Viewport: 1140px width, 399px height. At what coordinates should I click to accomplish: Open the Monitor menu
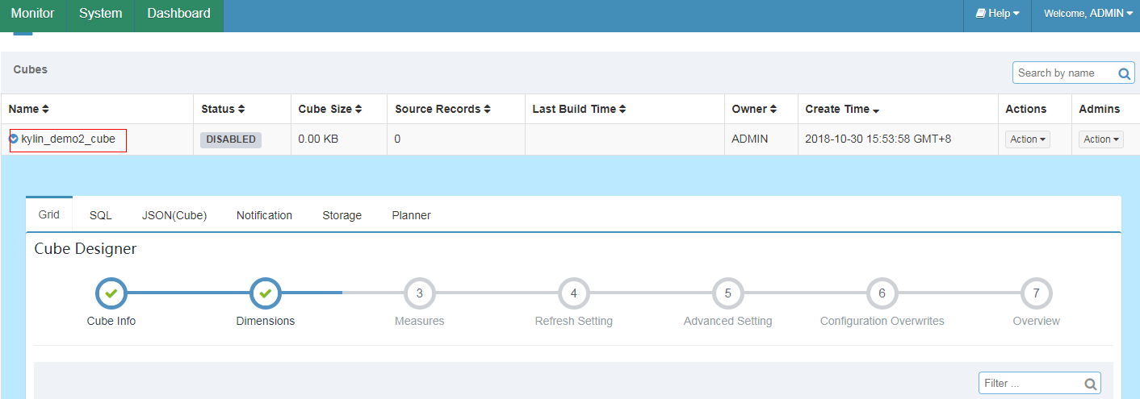32,14
